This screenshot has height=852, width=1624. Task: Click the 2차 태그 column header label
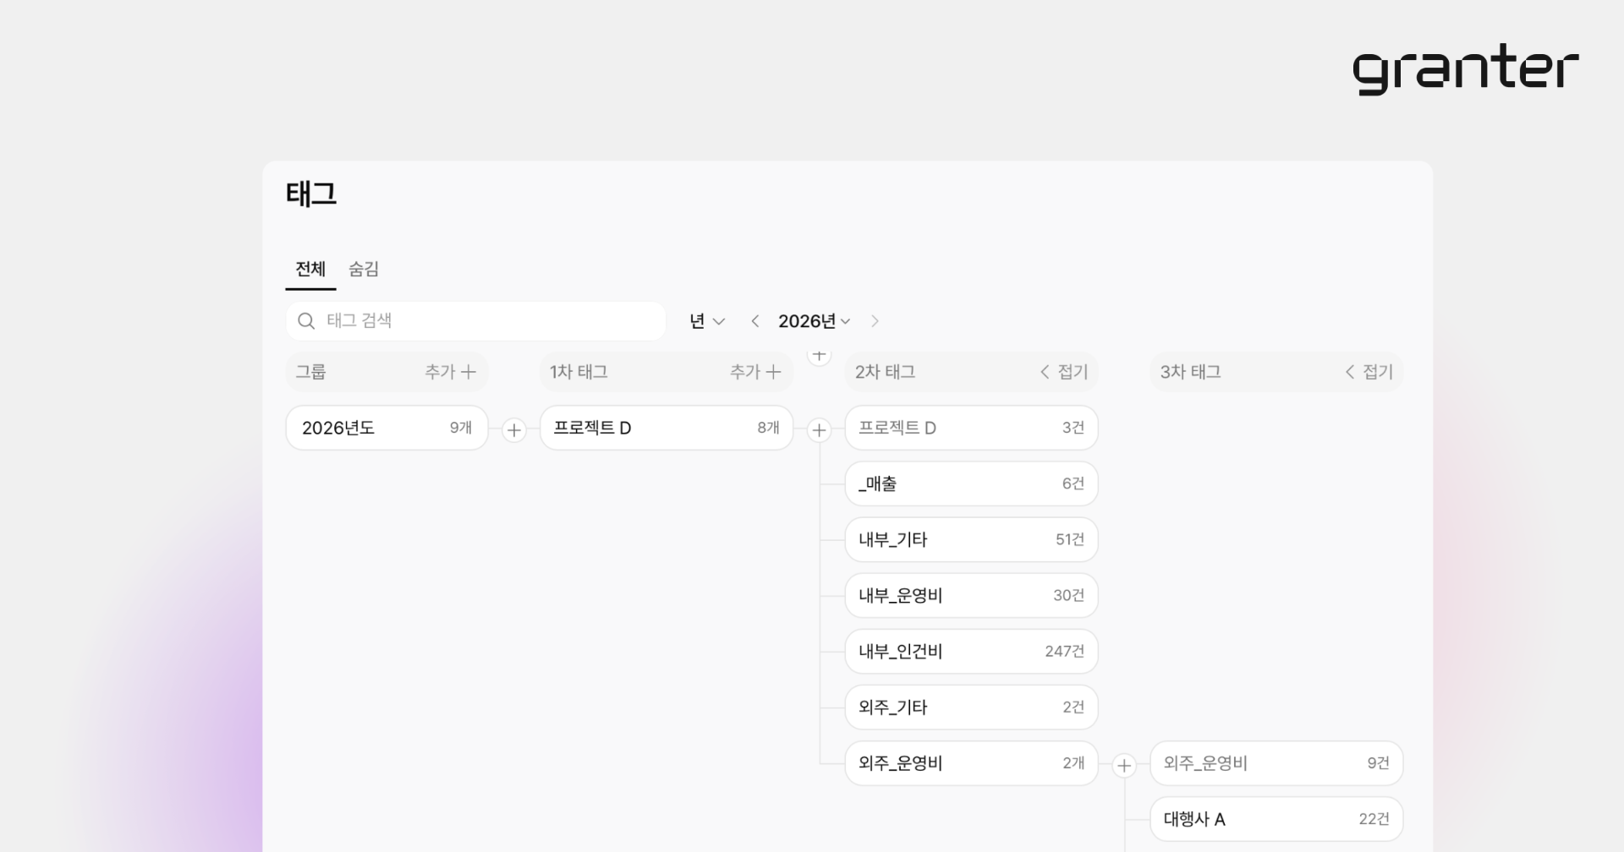pos(885,372)
